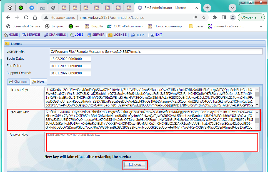This screenshot has height=172, width=268.
Task: Click the browser home button
Action: point(35,17)
